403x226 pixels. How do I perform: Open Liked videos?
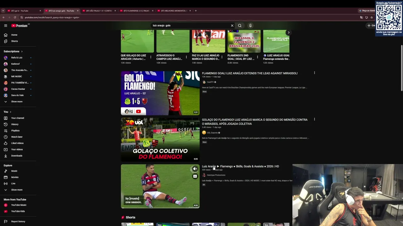pyautogui.click(x=18, y=143)
